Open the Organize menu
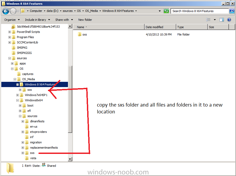This screenshot has width=236, height=176. coord(12,20)
